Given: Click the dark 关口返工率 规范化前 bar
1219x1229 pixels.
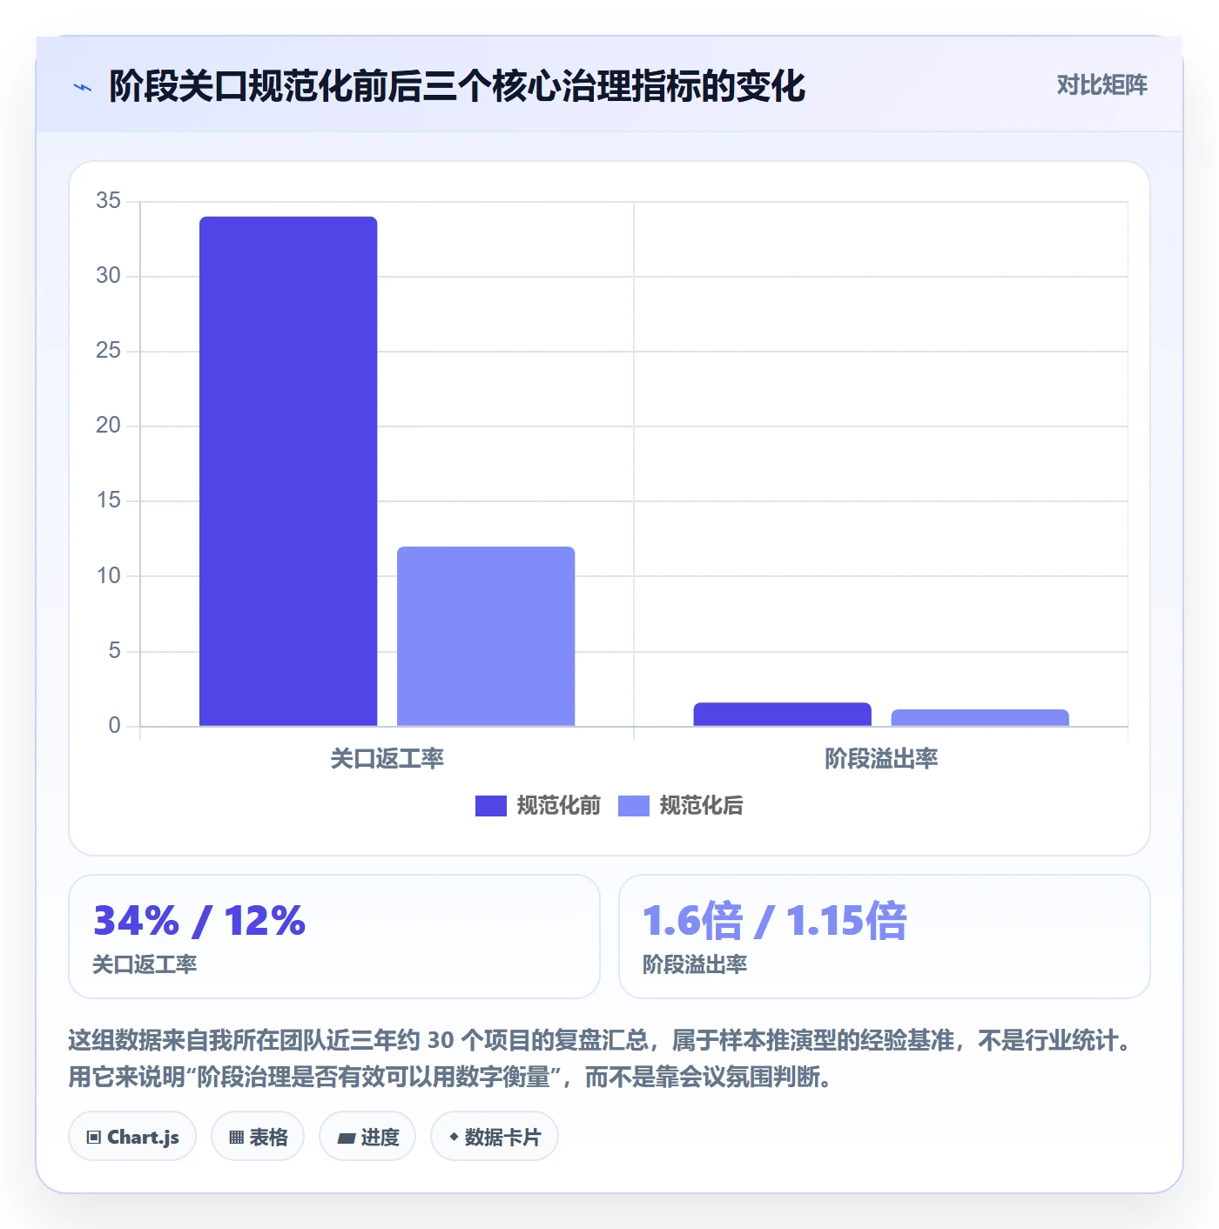Looking at the screenshot, I should pos(288,471).
